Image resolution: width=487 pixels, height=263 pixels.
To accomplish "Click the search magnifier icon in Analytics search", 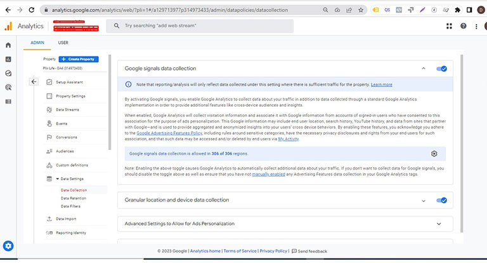I will pyautogui.click(x=117, y=26).
